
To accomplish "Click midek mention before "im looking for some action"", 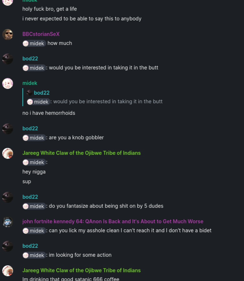I will coord(34,255).
